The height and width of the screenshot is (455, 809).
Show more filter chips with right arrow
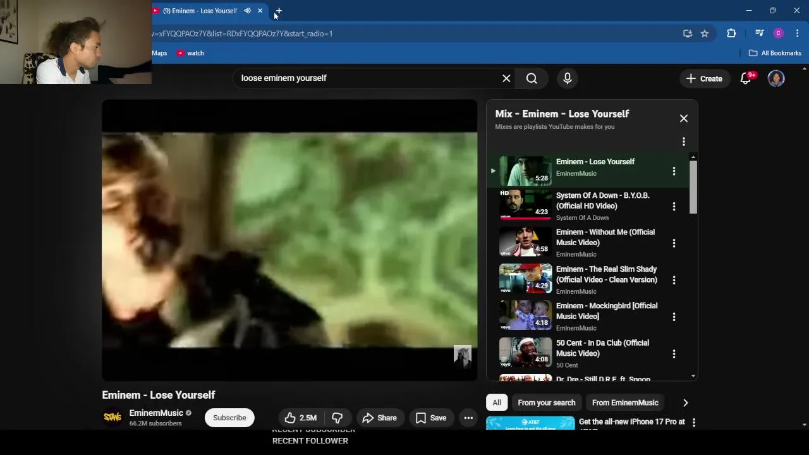pyautogui.click(x=685, y=403)
